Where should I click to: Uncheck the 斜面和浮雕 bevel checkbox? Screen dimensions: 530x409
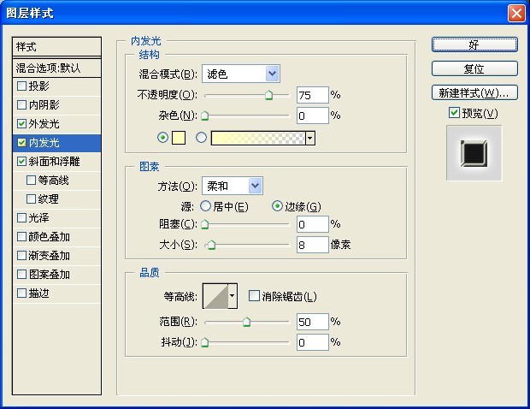[x=21, y=162]
